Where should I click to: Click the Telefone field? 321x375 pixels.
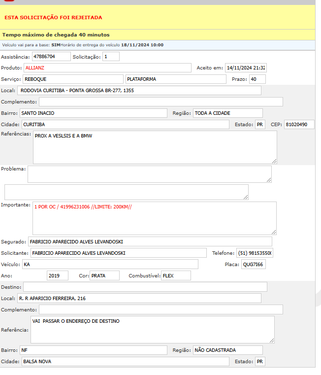254,253
